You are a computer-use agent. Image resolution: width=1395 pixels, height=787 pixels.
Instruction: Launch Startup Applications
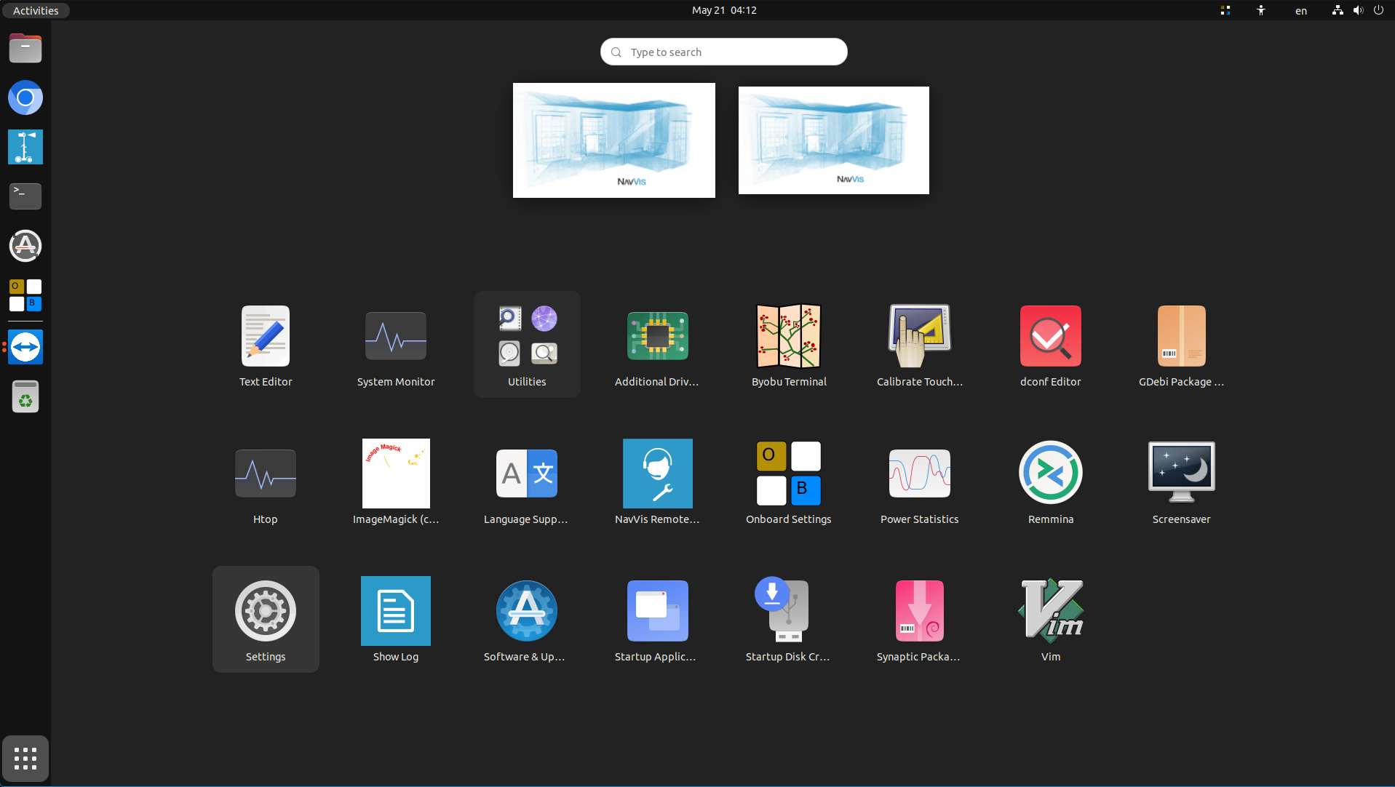pos(657,620)
